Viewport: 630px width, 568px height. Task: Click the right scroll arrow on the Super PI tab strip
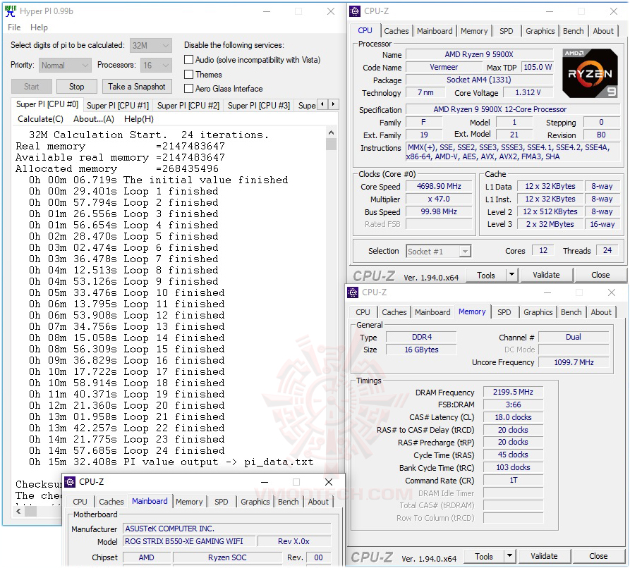click(333, 103)
